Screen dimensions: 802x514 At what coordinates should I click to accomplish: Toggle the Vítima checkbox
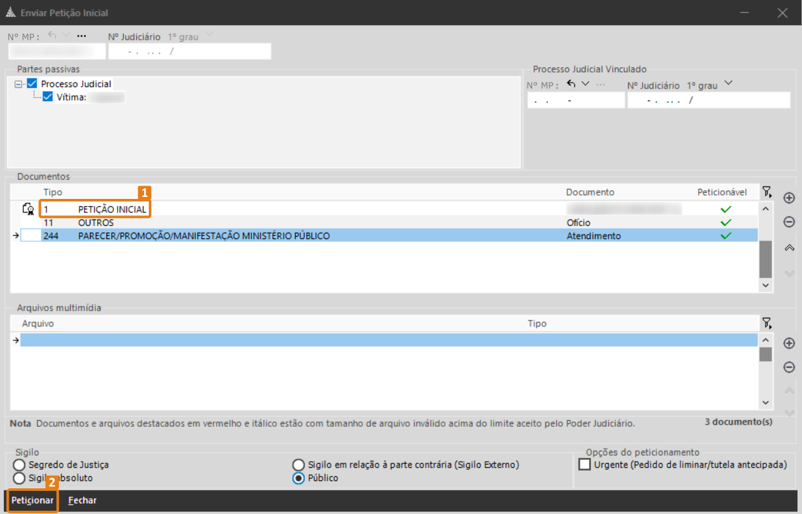coord(48,97)
